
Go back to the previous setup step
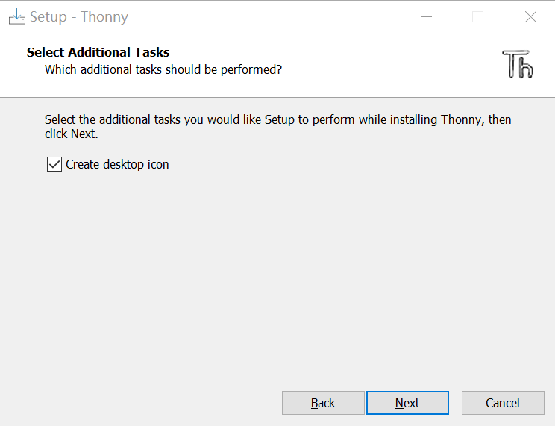pos(323,403)
